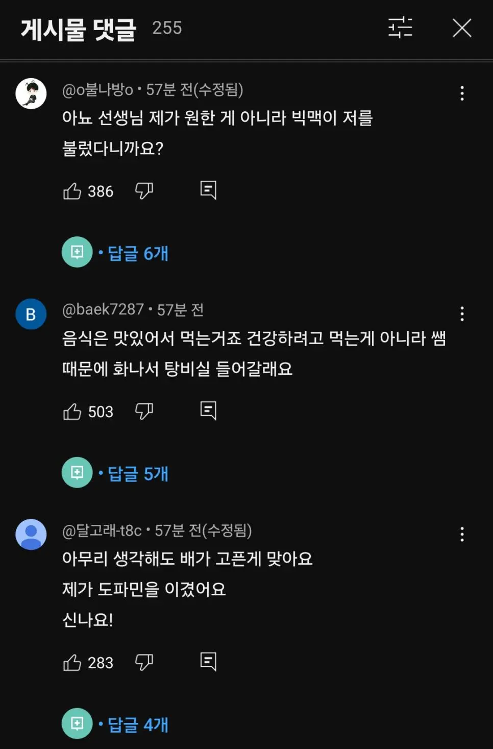493x749 pixels.
Task: Reply to @baek7287's comment
Action: (x=208, y=410)
